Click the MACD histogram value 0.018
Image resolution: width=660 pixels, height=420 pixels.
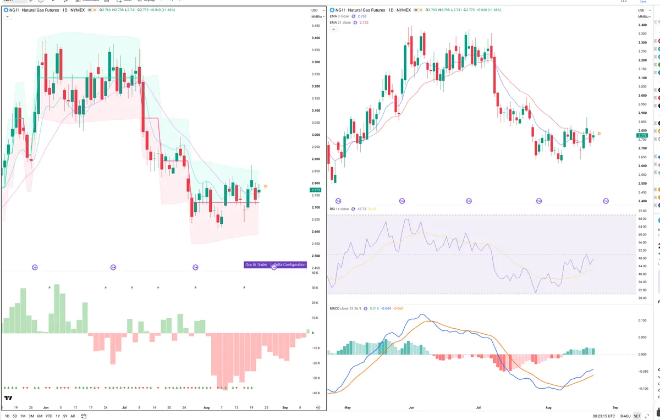(x=375, y=308)
